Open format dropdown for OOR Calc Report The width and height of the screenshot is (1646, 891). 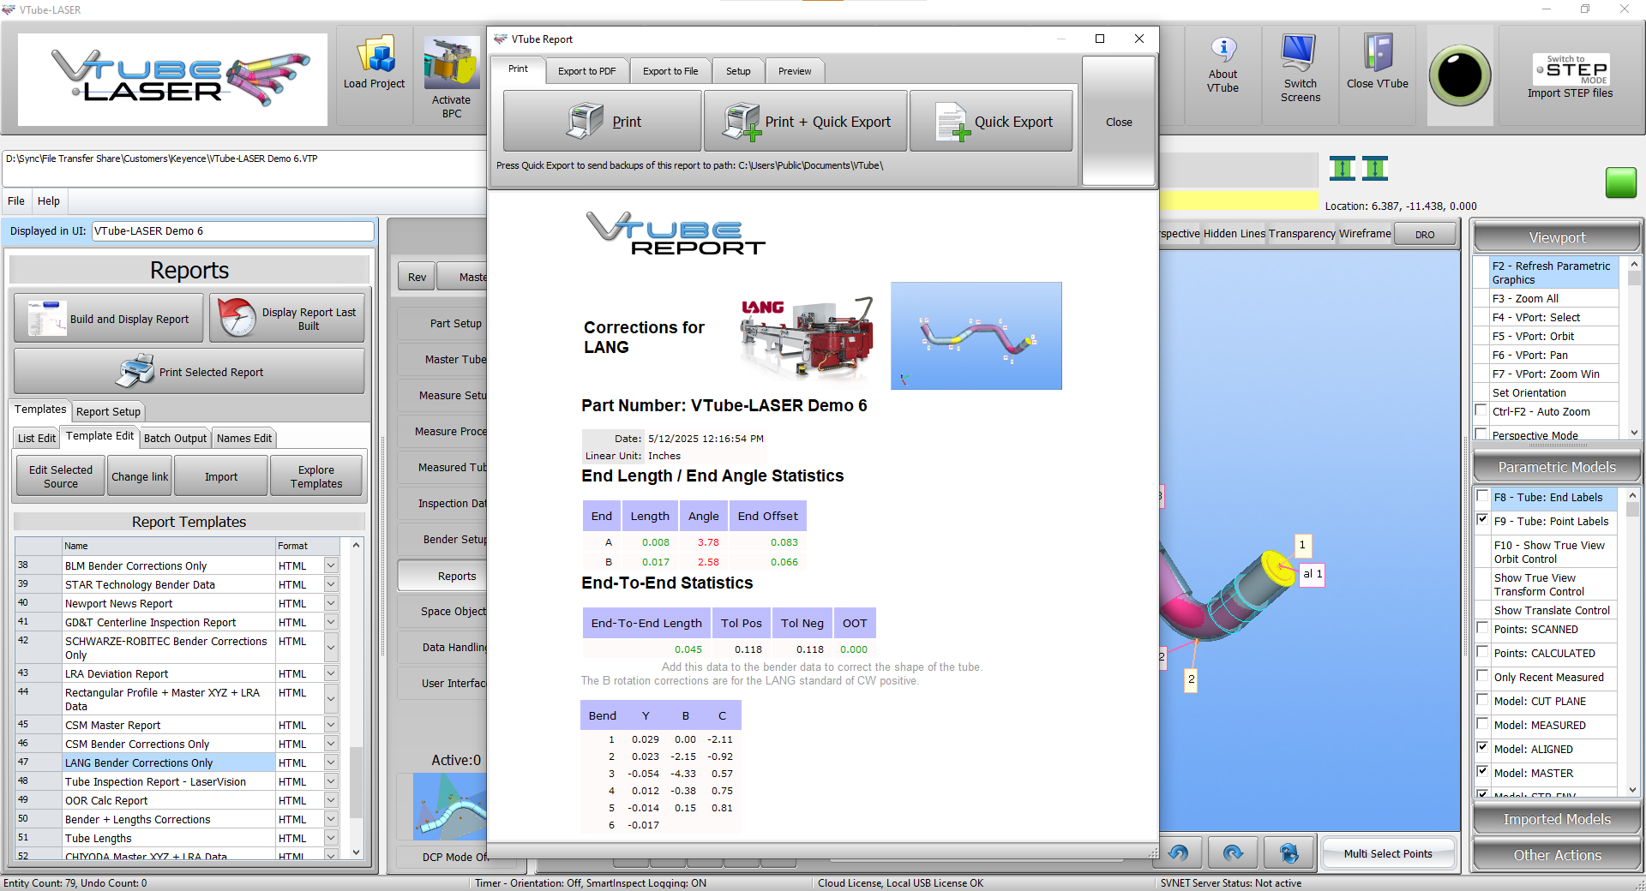coord(331,800)
